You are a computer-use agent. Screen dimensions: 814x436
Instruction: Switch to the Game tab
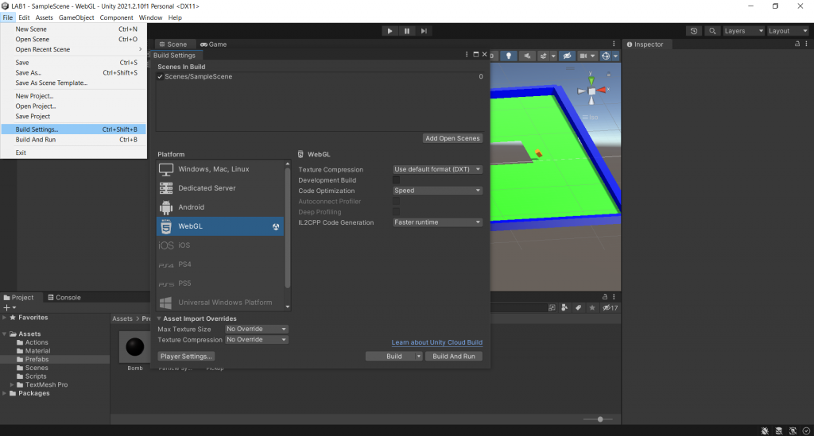(x=213, y=44)
